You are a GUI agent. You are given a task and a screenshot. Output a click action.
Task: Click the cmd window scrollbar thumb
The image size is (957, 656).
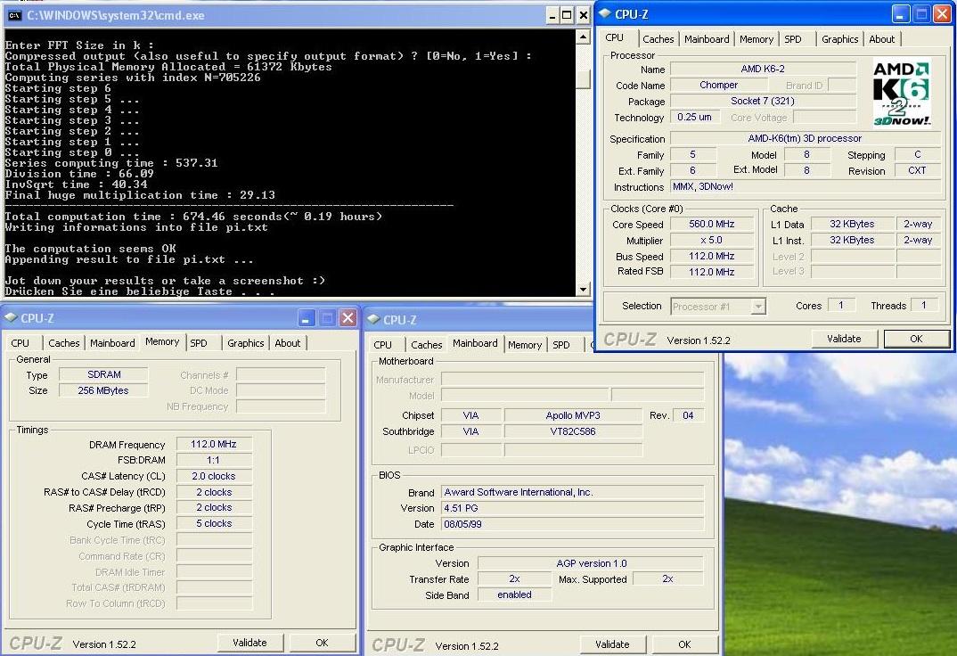583,78
